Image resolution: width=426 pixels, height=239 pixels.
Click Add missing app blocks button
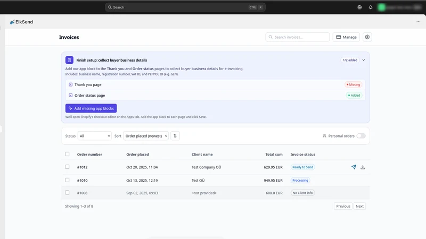(91, 108)
